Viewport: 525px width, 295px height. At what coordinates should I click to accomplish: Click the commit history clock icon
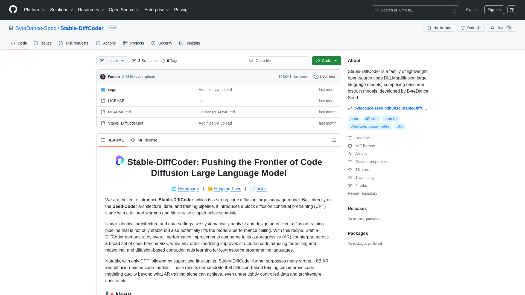point(316,77)
